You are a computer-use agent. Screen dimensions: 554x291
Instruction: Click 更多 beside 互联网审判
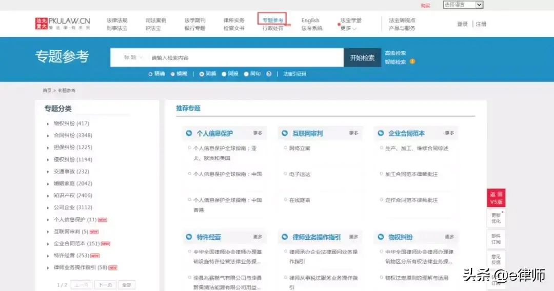[x=353, y=133]
